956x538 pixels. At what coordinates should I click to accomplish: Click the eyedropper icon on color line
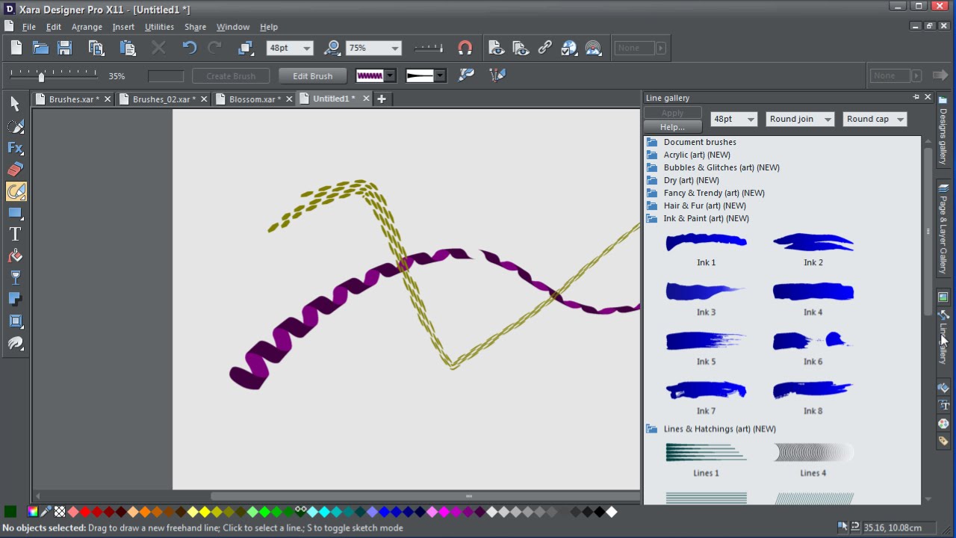click(x=46, y=512)
